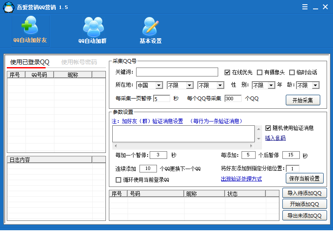Open the 性别 dropdown

(x=264, y=85)
